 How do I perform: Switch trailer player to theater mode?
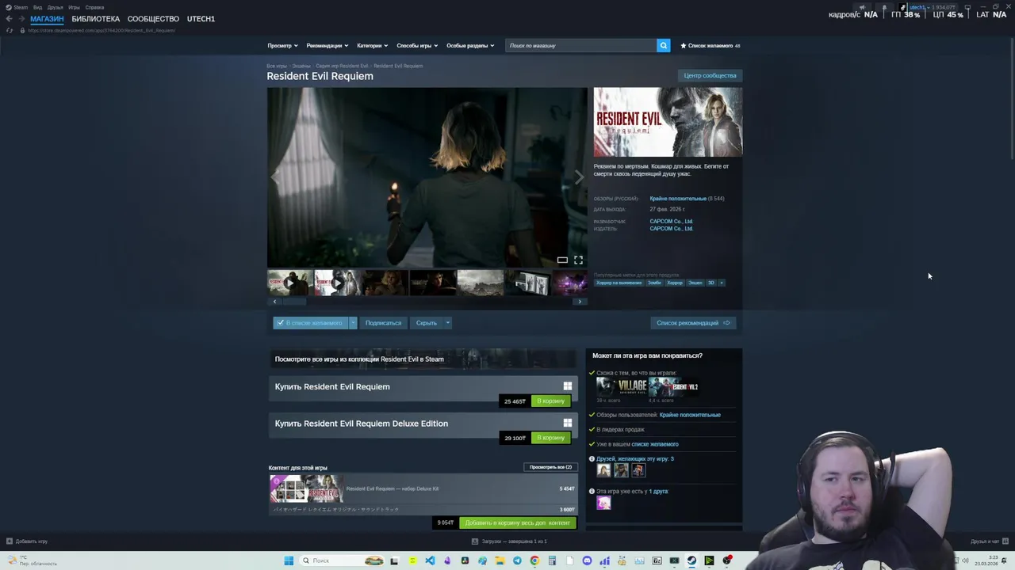tap(562, 260)
